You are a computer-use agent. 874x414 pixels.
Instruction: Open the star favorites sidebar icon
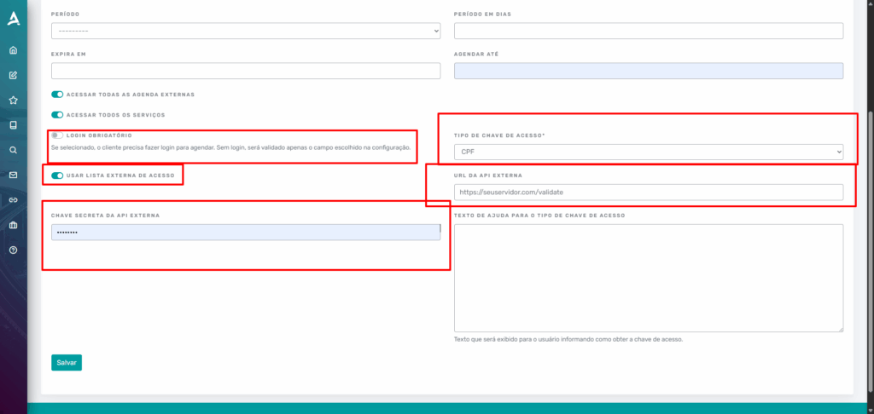(x=14, y=100)
